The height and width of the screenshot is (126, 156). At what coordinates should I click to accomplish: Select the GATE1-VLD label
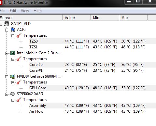tap(21, 24)
